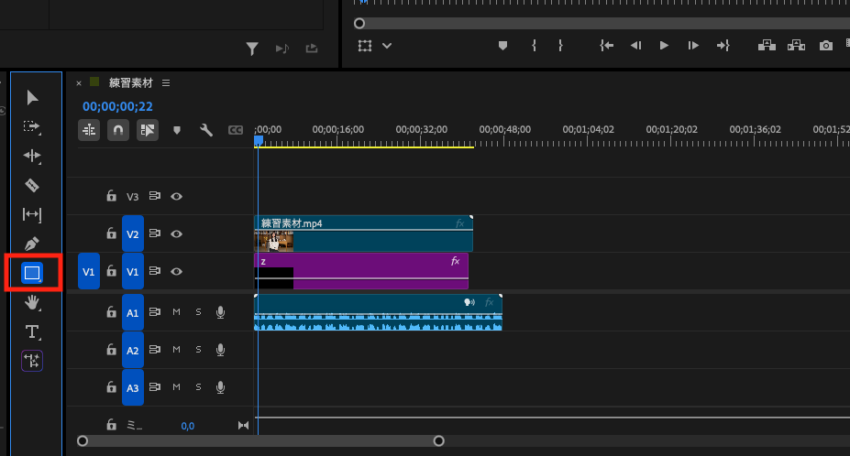The image size is (850, 456).
Task: Expand the dropdown next to the fit frame icon
Action: pyautogui.click(x=387, y=46)
